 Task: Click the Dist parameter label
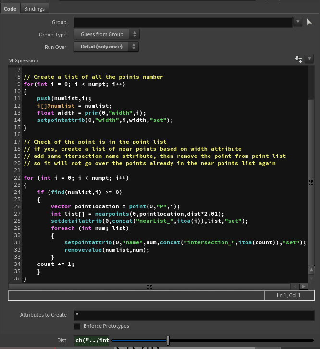pos(62,340)
